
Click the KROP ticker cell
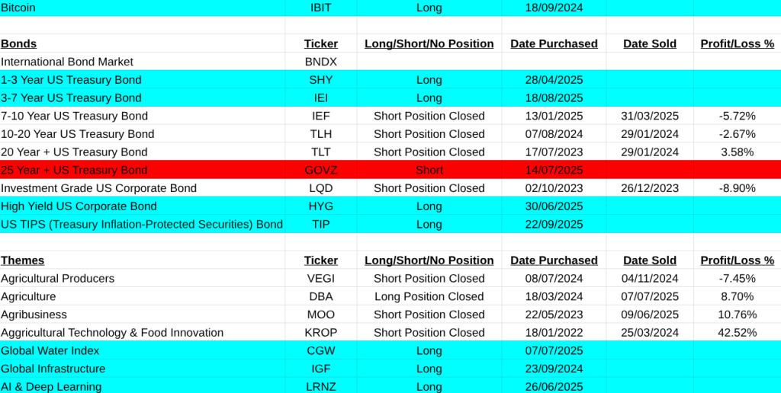click(320, 333)
